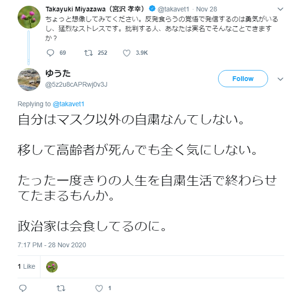The height and width of the screenshot is (303, 299).
Task: Open dropdown chevron next to Follow button
Action: tap(280, 79)
